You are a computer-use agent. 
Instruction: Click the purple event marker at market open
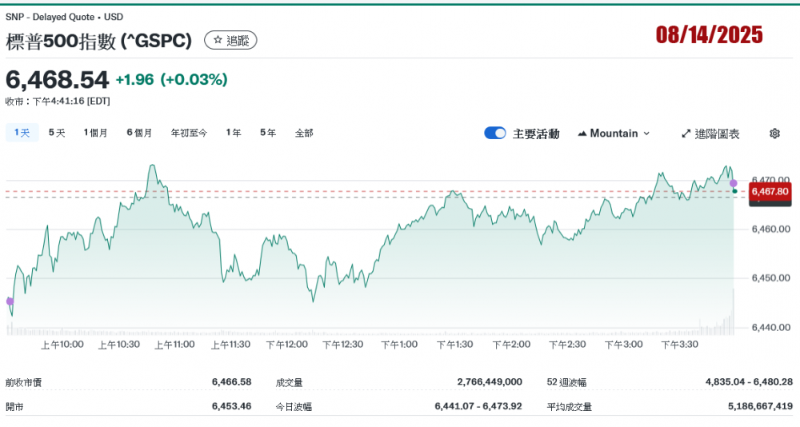[10, 301]
